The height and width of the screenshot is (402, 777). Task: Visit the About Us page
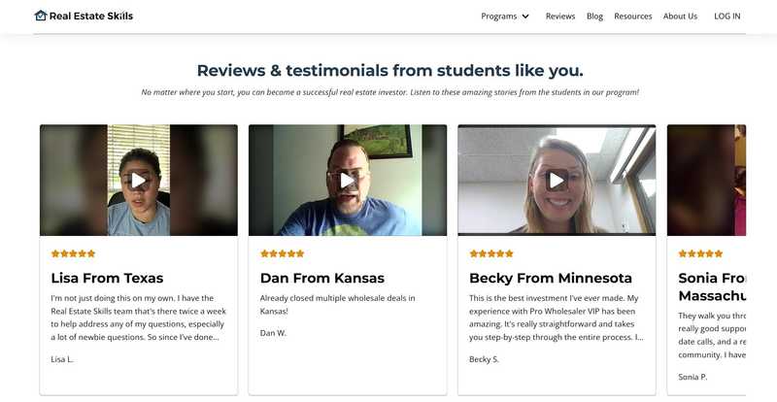[x=680, y=17]
